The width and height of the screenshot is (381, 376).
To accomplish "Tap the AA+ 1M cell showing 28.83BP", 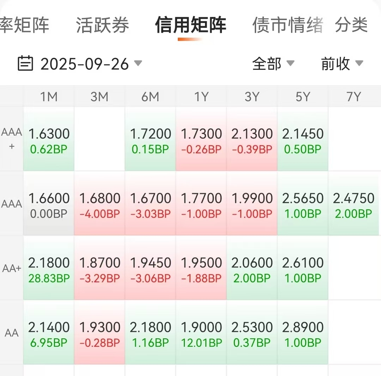I will (x=49, y=268).
